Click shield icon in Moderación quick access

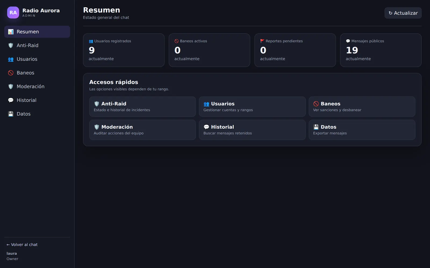point(97,127)
